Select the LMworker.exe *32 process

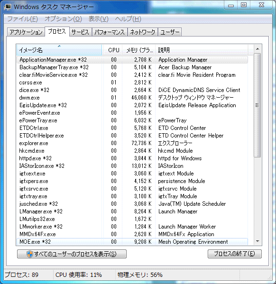click(132, 227)
